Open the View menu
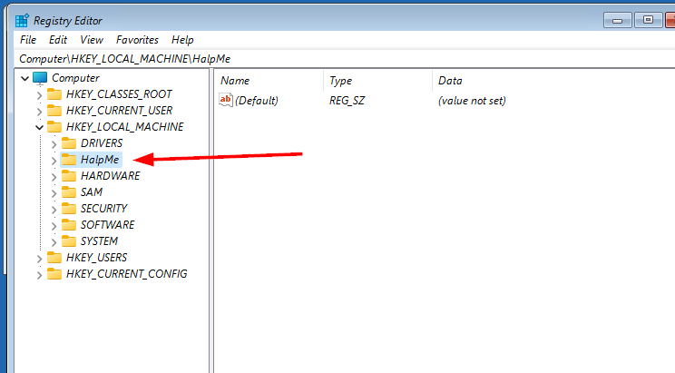The width and height of the screenshot is (675, 373). [x=91, y=40]
